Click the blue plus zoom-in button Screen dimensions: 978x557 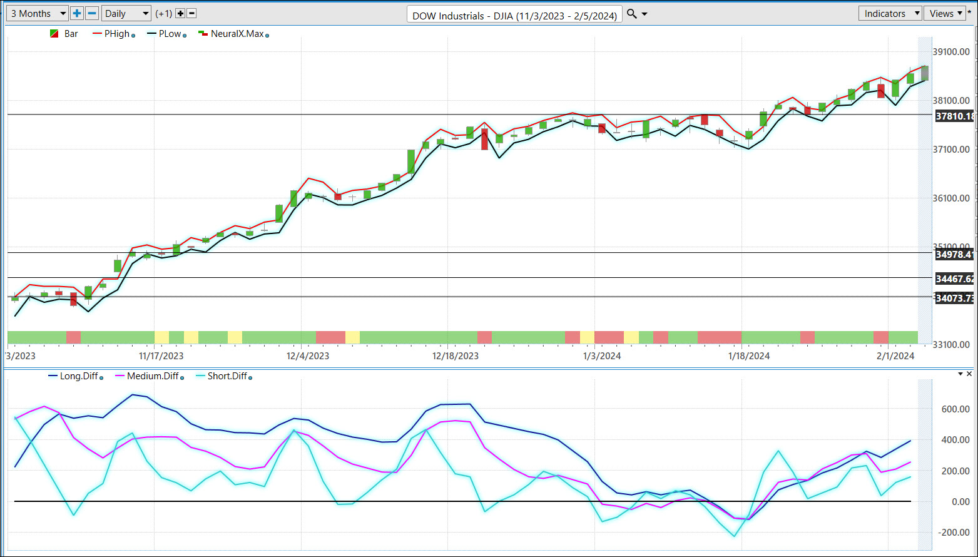[76, 13]
